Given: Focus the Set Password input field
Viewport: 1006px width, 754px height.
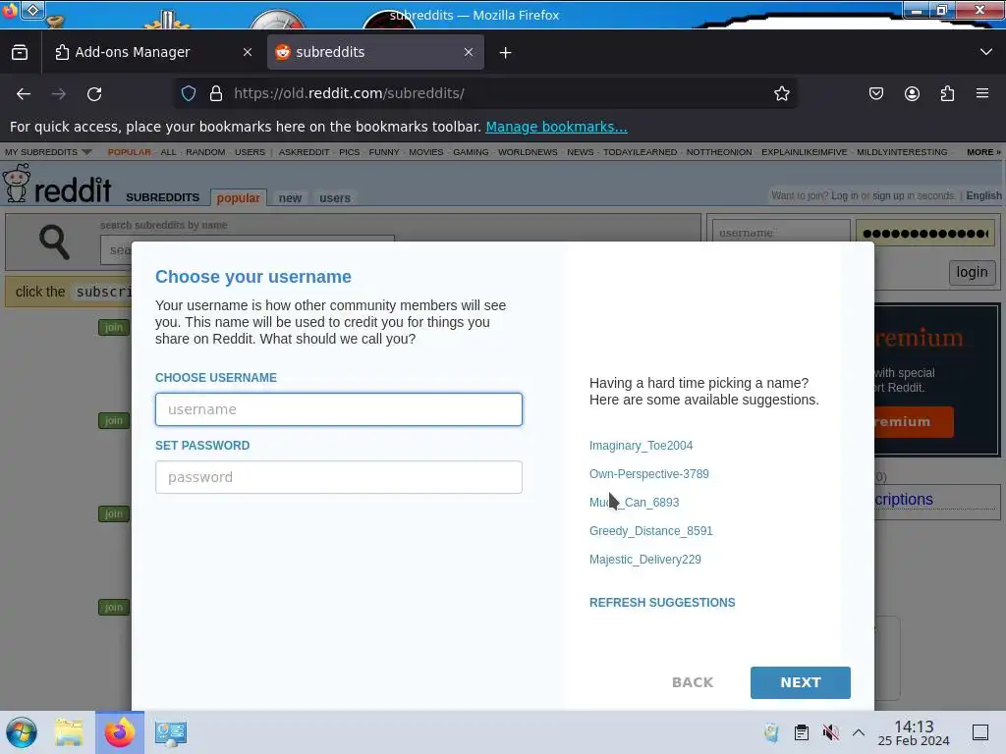Looking at the screenshot, I should point(339,477).
